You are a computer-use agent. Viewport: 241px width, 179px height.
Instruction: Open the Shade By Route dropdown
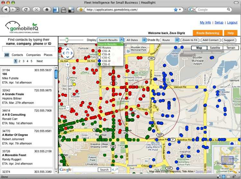[x=170, y=40]
